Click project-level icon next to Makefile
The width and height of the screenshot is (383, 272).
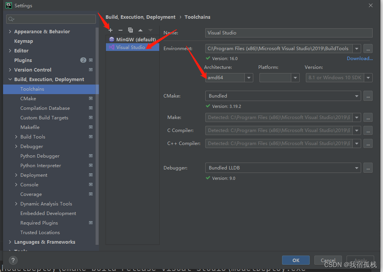click(x=91, y=127)
